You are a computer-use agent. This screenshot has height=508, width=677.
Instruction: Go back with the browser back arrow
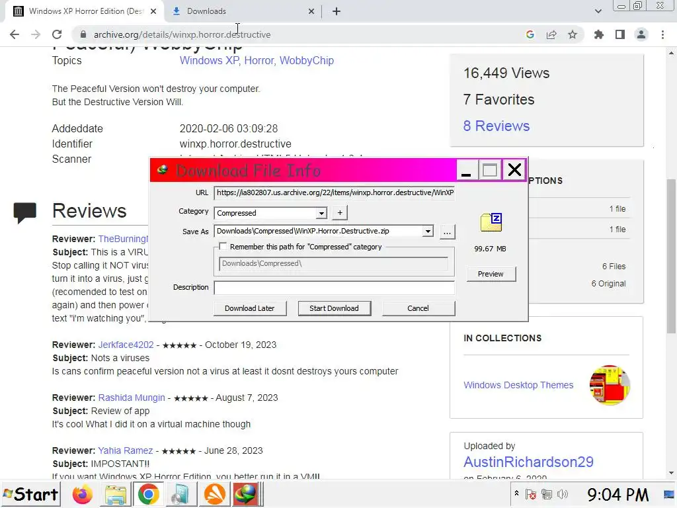[15, 34]
